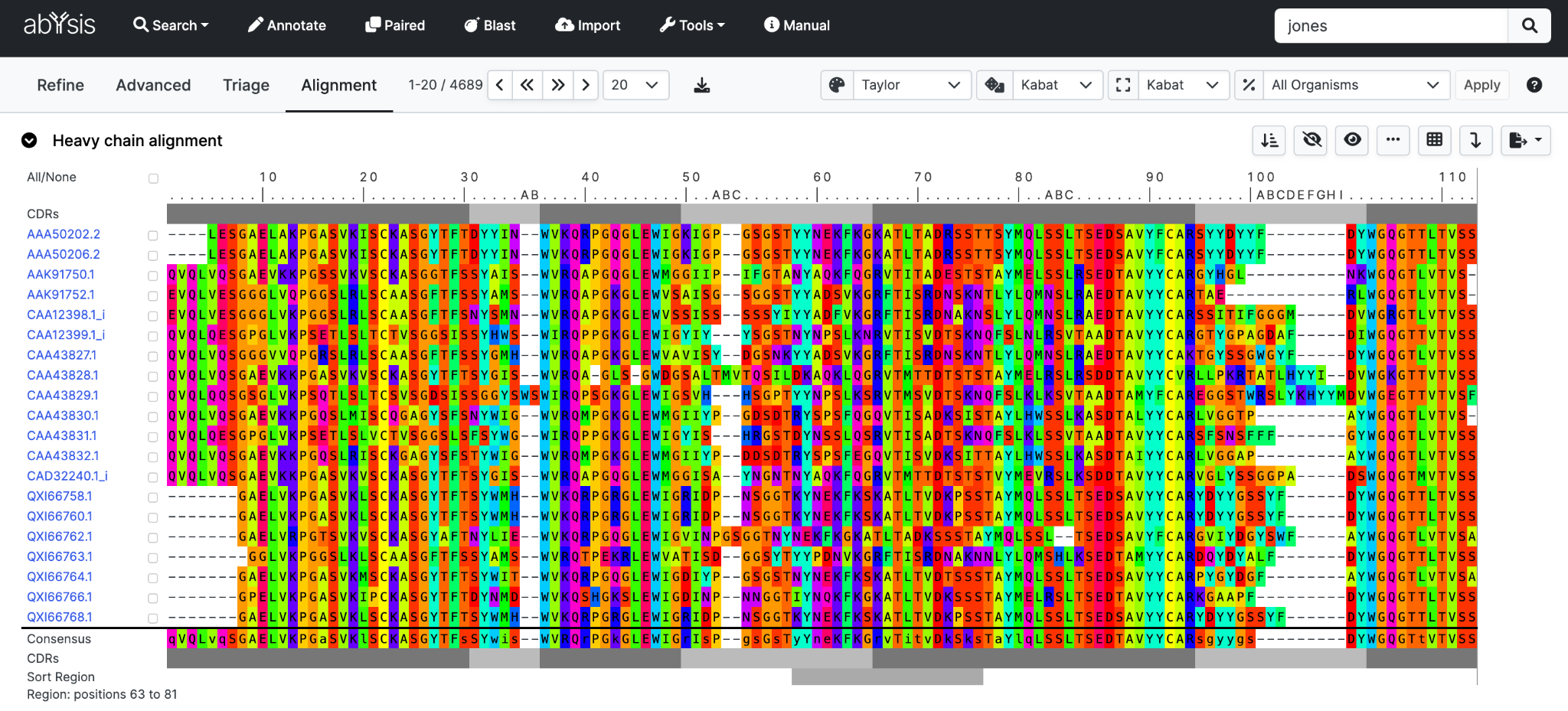The height and width of the screenshot is (711, 1568).
Task: Open the export dropdown button
Action: (x=1526, y=140)
